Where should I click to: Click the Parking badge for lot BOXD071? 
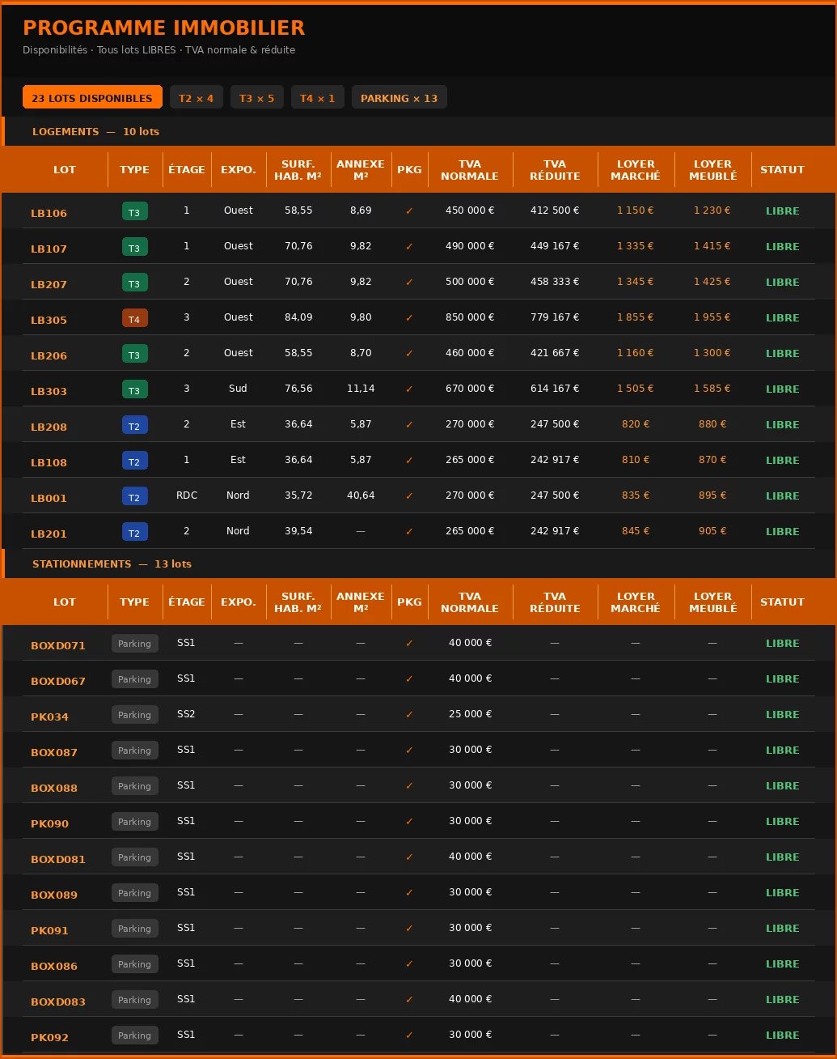pyautogui.click(x=134, y=644)
